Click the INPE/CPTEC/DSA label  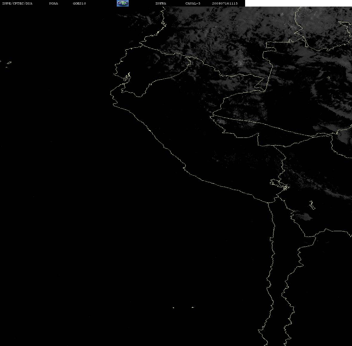17,3
